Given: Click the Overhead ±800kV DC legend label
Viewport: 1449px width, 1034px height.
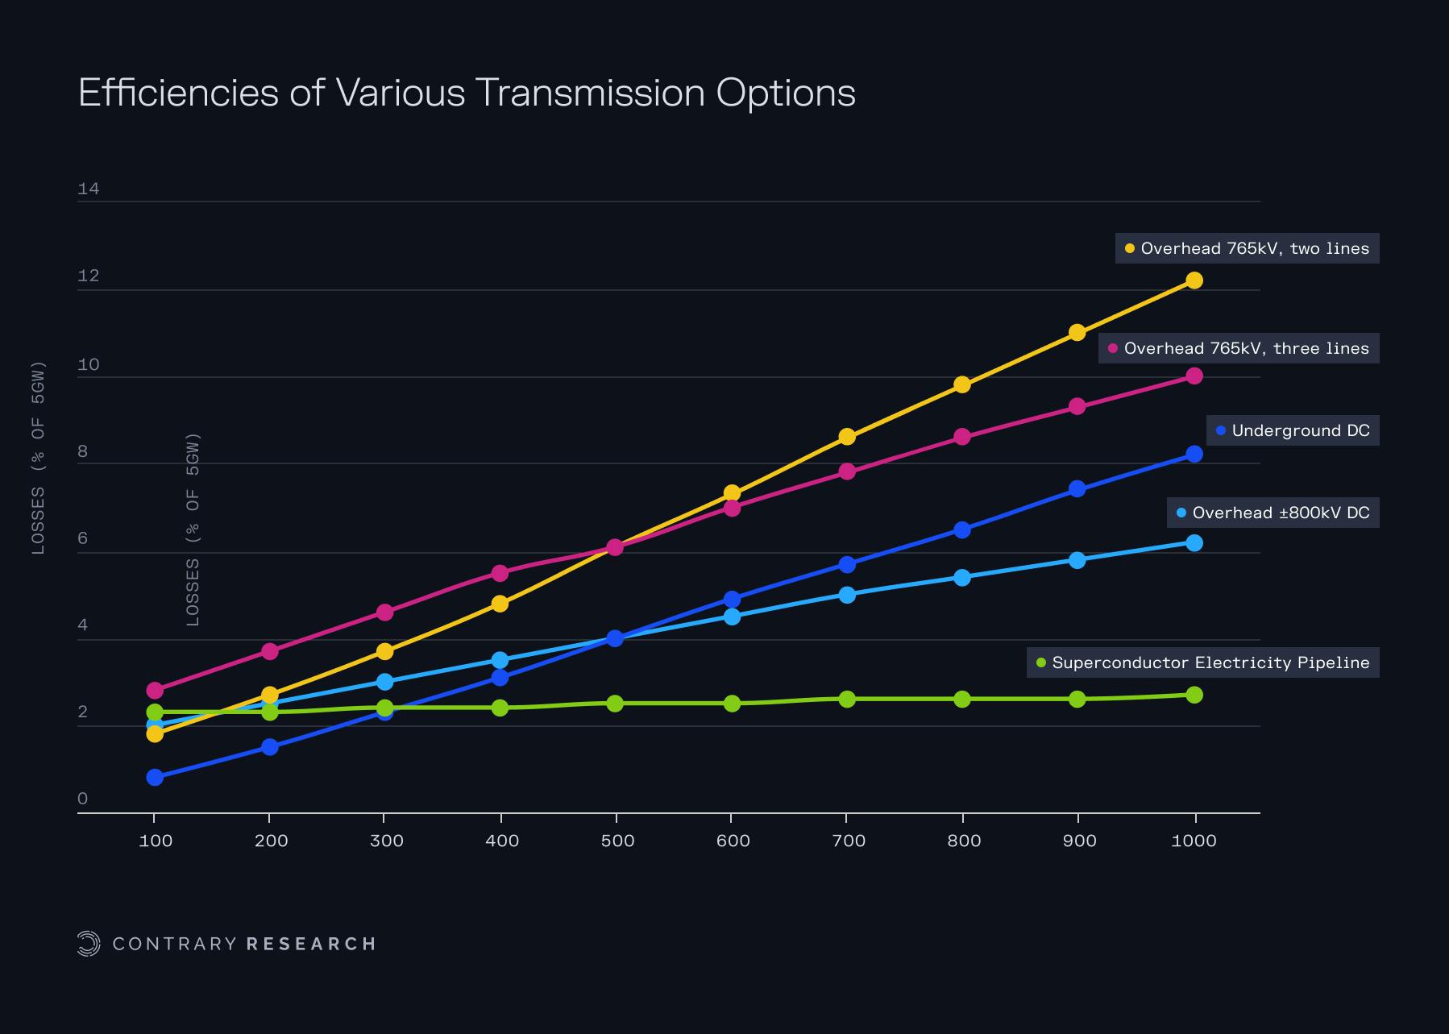Looking at the screenshot, I should click(x=1281, y=513).
